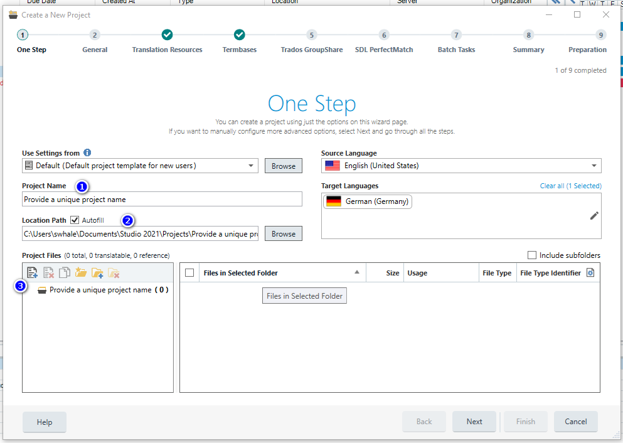Image resolution: width=623 pixels, height=443 pixels.
Task: Open the Use Settings from template dropdown
Action: [x=251, y=166]
